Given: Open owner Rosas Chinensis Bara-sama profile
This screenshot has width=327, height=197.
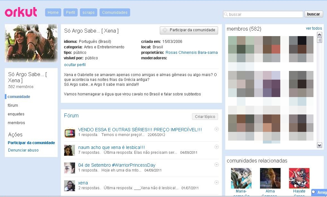Looking at the screenshot, I should pos(191,53).
